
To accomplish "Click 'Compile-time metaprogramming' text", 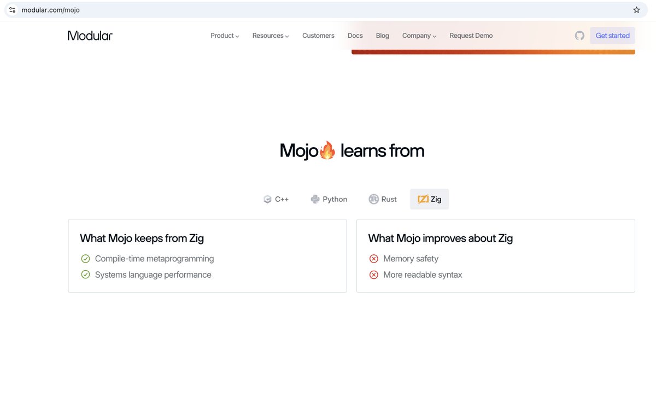I will [x=154, y=259].
